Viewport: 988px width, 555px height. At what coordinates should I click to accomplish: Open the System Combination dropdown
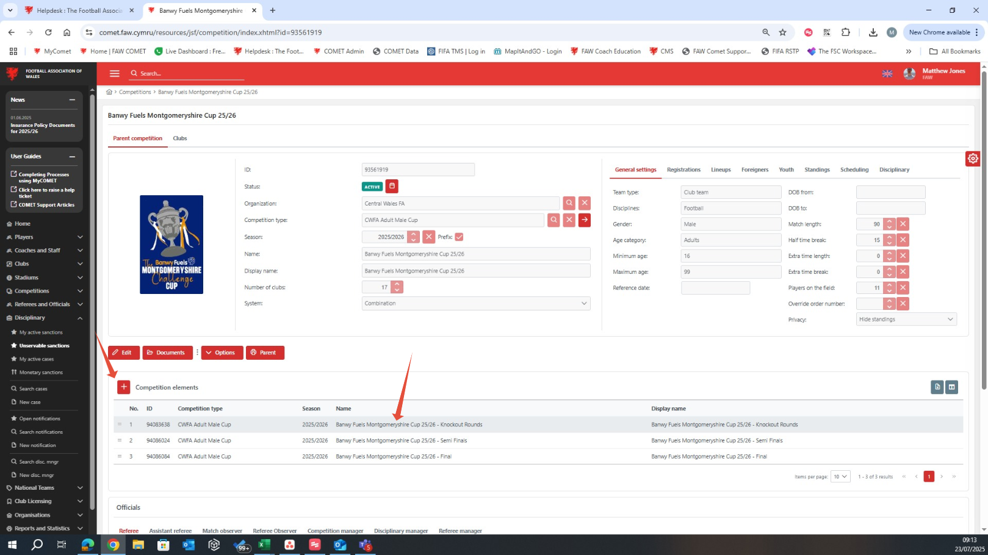[x=476, y=303]
